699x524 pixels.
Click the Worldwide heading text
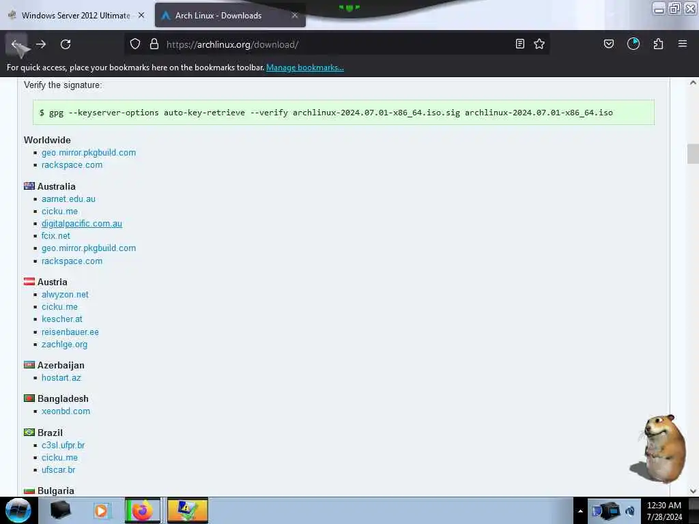tap(47, 140)
